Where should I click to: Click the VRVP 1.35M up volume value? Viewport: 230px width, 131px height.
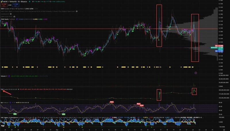[x=26, y=9]
